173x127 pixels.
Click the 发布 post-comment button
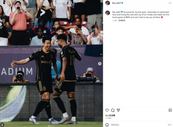point(170,125)
